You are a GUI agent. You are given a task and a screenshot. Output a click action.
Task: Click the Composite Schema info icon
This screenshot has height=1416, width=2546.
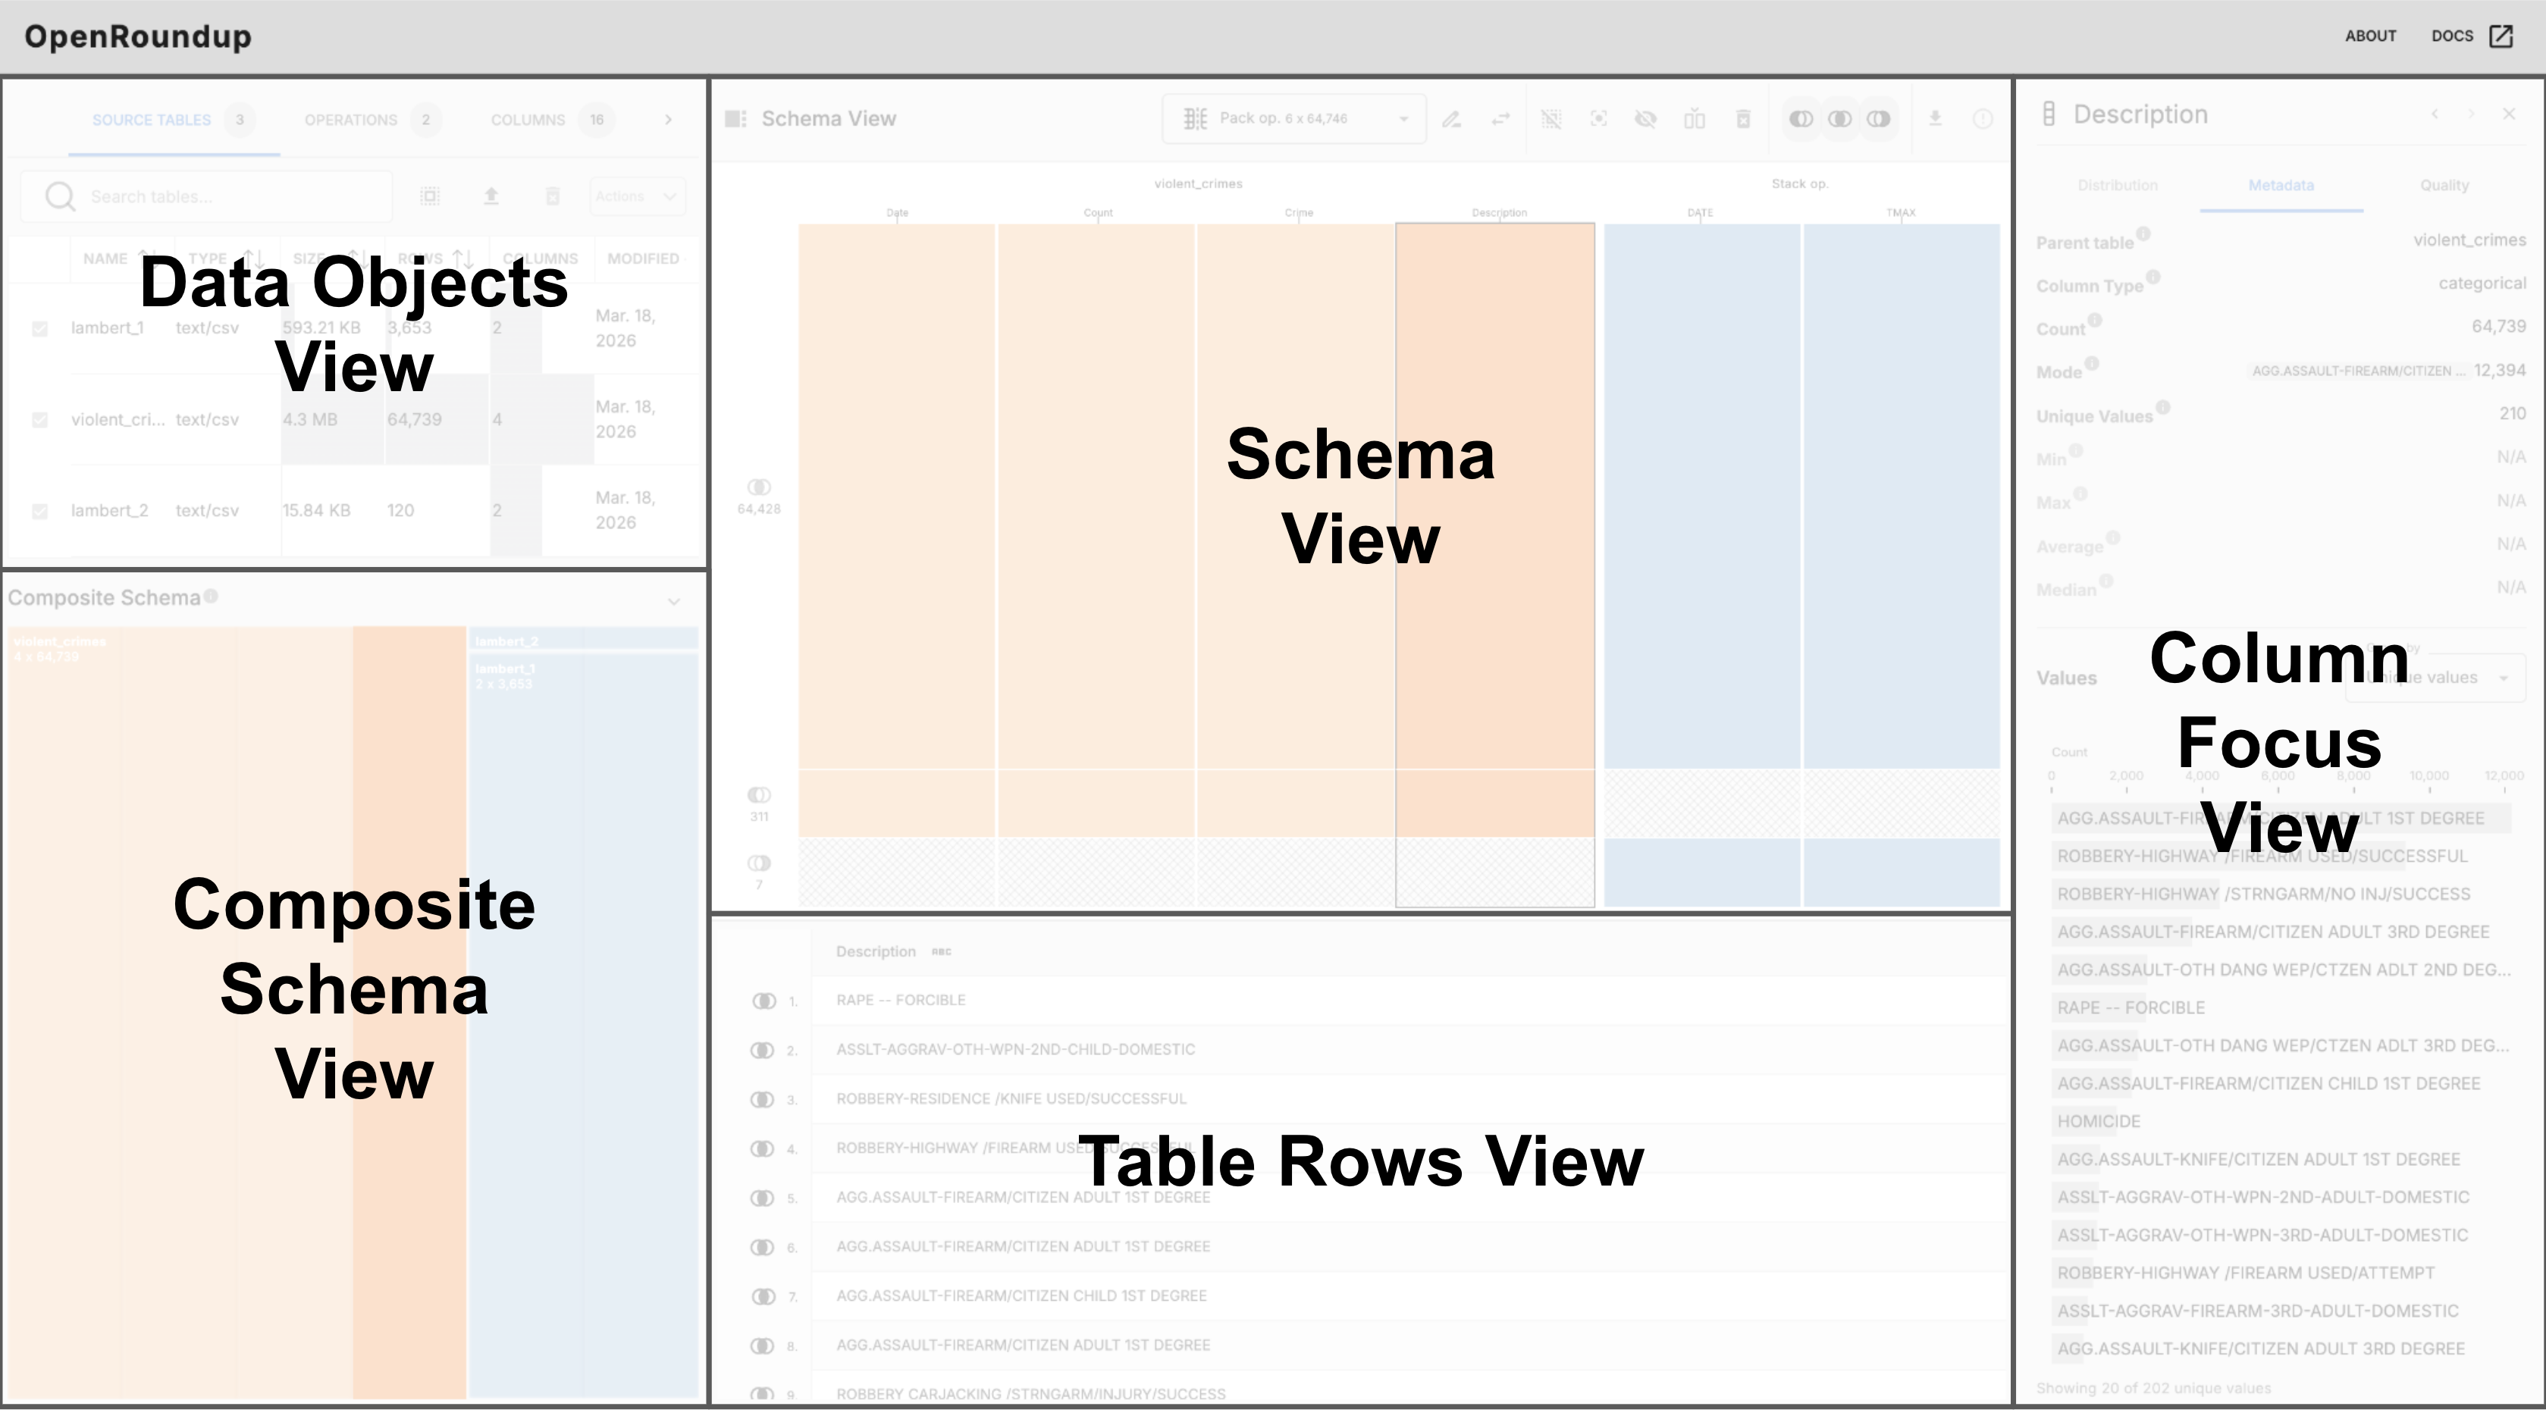211,597
